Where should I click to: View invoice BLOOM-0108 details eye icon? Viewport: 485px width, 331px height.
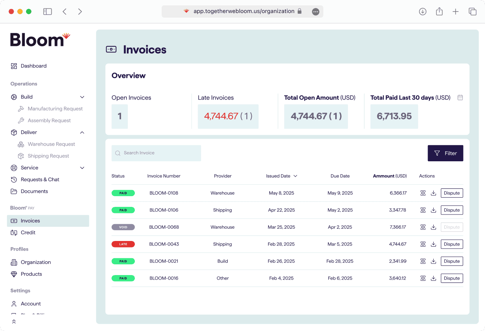(423, 193)
